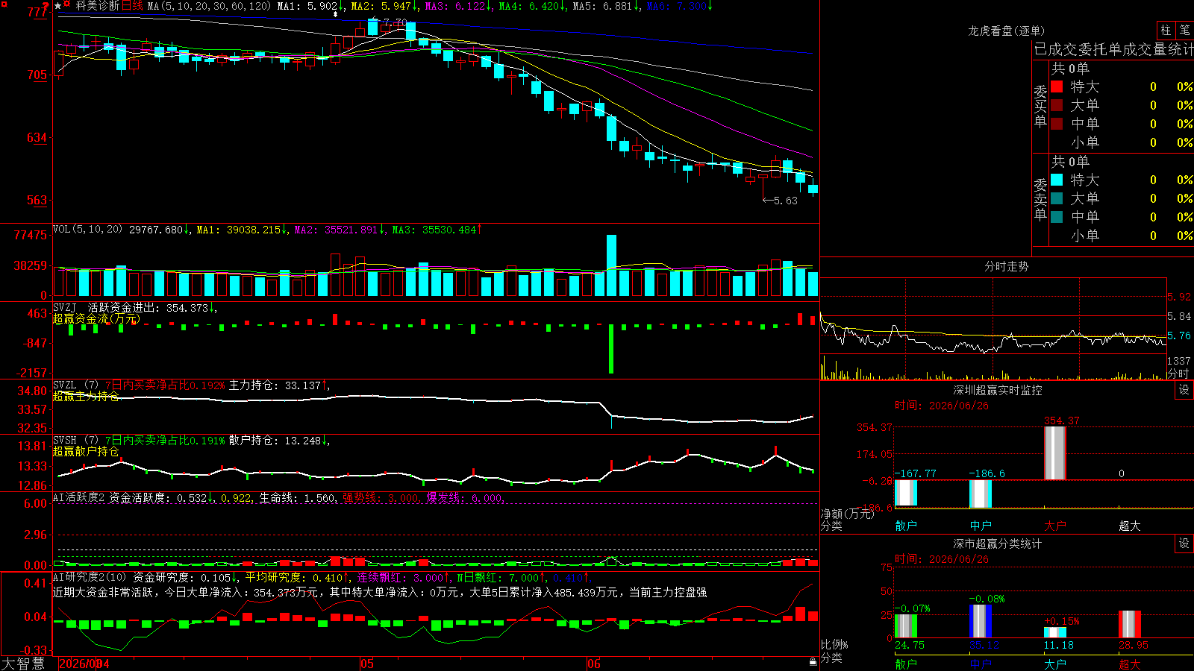1194x671 pixels.
Task: Click the 28.95 超大 bar in classification stats
Action: [1130, 624]
